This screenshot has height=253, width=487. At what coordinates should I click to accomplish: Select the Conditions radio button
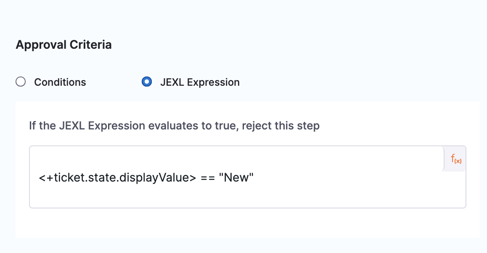click(x=21, y=82)
